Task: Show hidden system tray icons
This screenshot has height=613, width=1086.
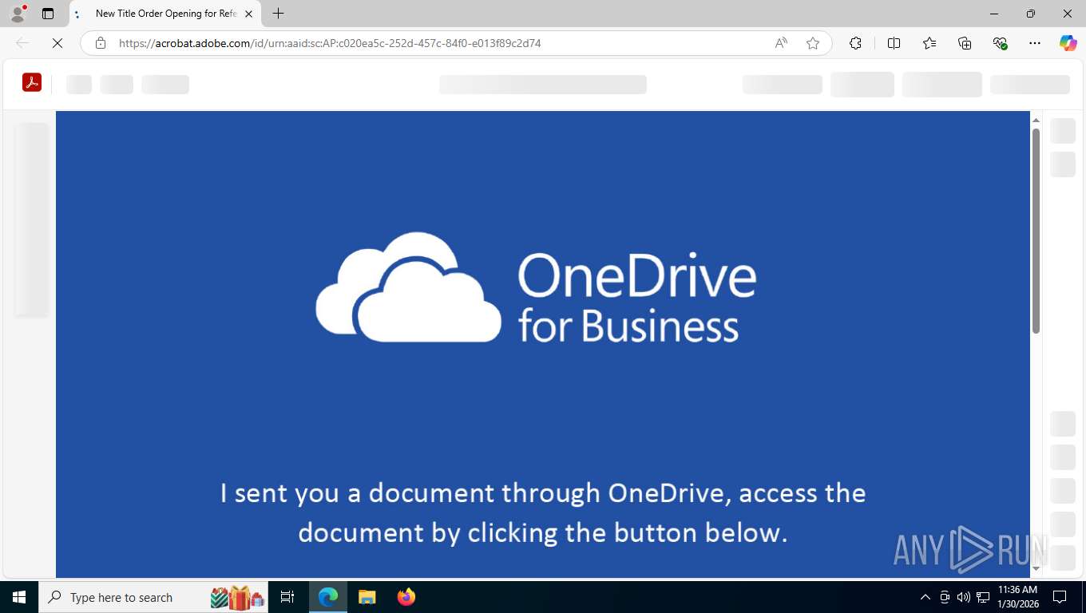Action: pos(925,597)
